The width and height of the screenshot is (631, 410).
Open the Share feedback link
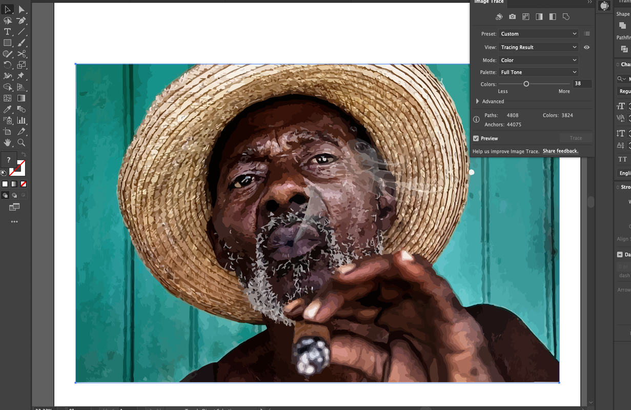tap(560, 151)
